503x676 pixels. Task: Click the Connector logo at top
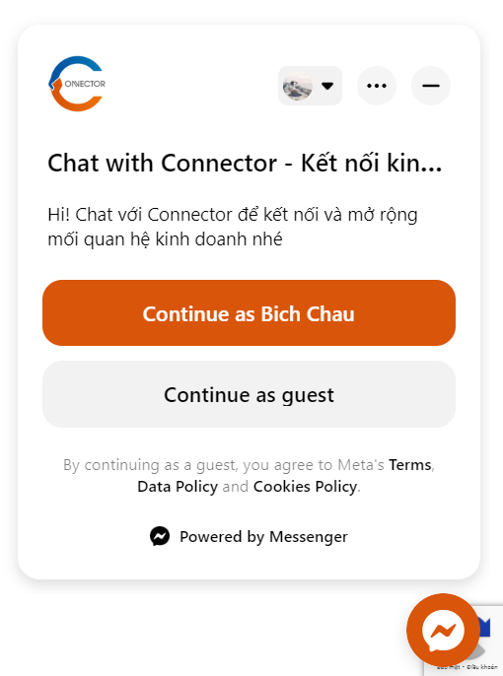tap(77, 84)
